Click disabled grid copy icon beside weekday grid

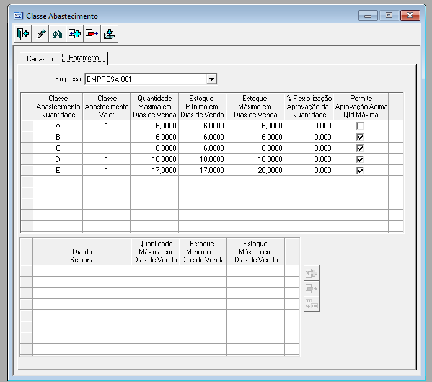pyautogui.click(x=312, y=304)
